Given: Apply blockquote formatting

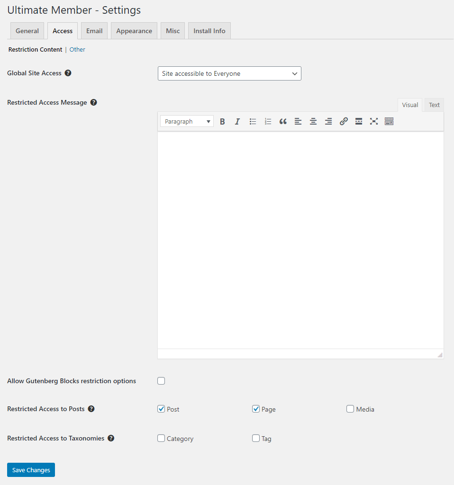Looking at the screenshot, I should (283, 122).
